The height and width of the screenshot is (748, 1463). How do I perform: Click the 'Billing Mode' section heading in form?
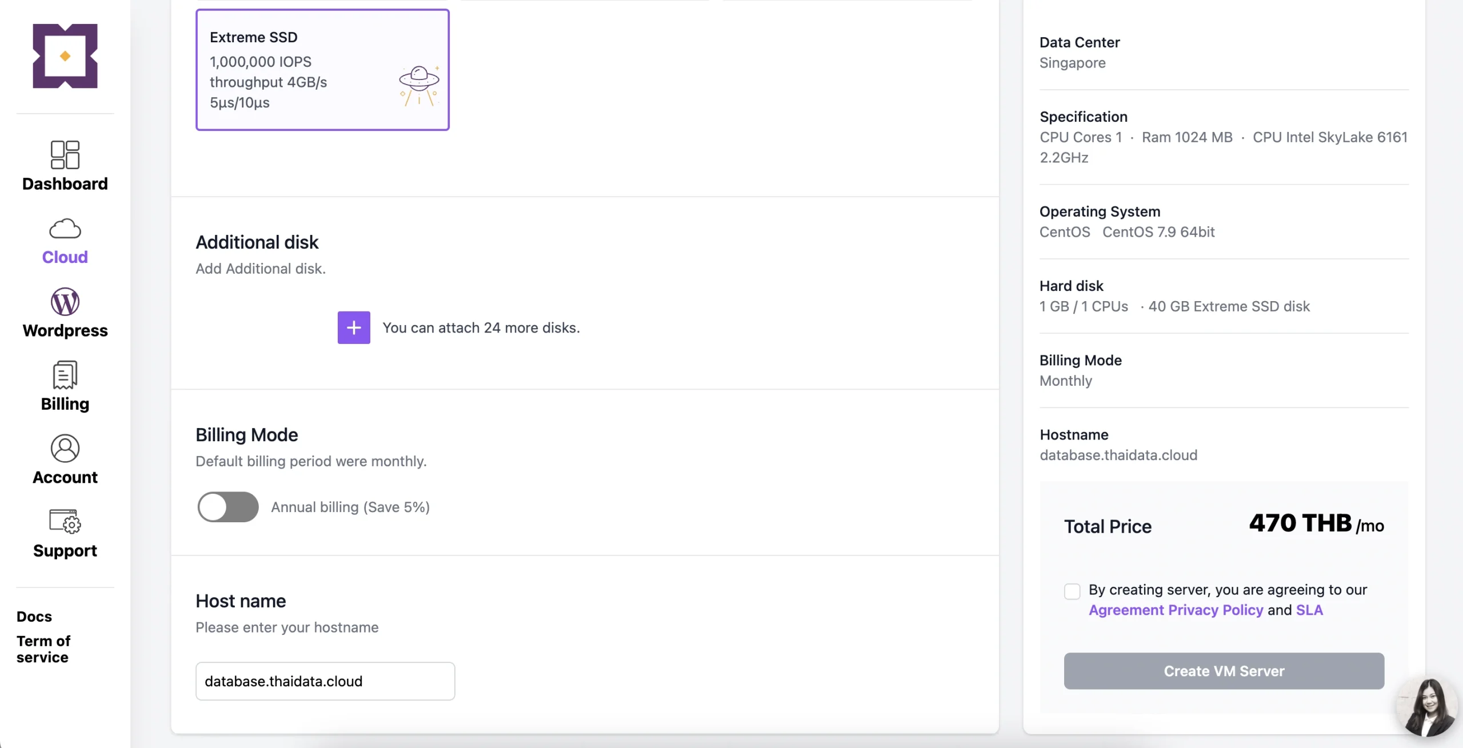[247, 435]
